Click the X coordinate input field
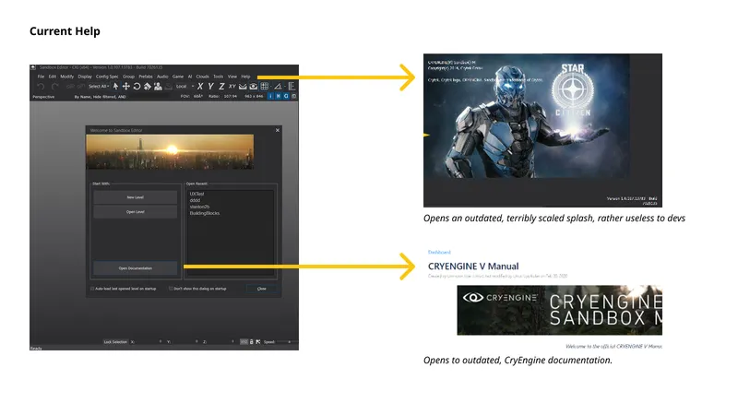Viewport: 738px width, 415px height. point(149,341)
